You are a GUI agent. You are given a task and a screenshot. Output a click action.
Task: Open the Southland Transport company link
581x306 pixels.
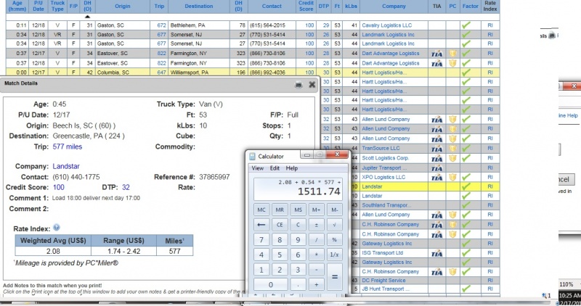tap(385, 205)
